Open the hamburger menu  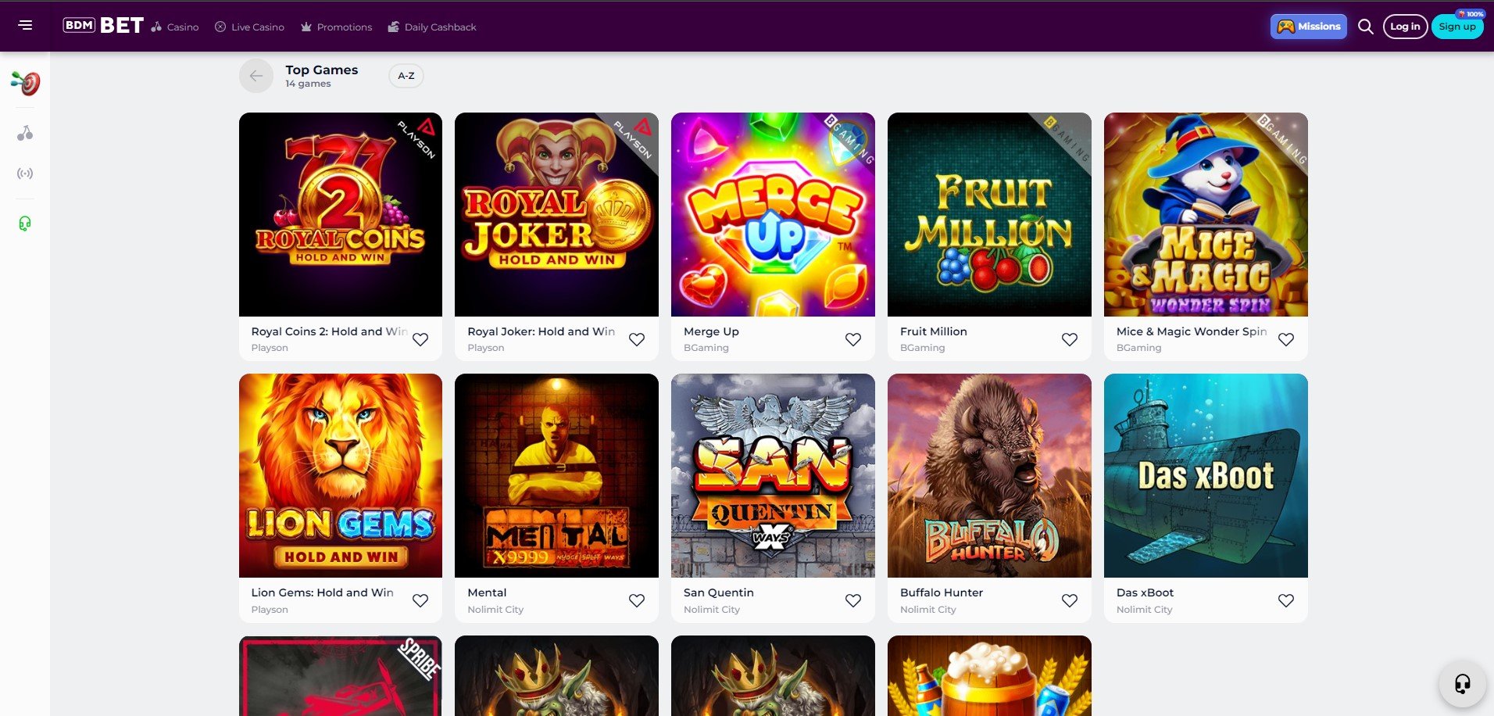click(25, 26)
